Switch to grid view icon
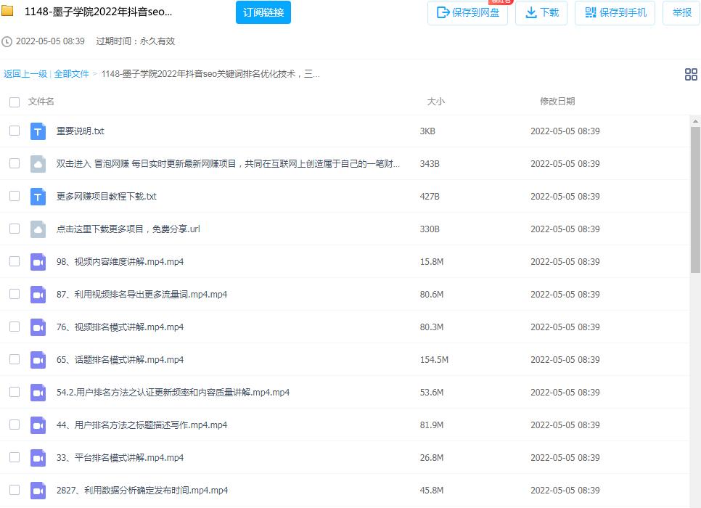The height and width of the screenshot is (508, 701). click(x=691, y=74)
